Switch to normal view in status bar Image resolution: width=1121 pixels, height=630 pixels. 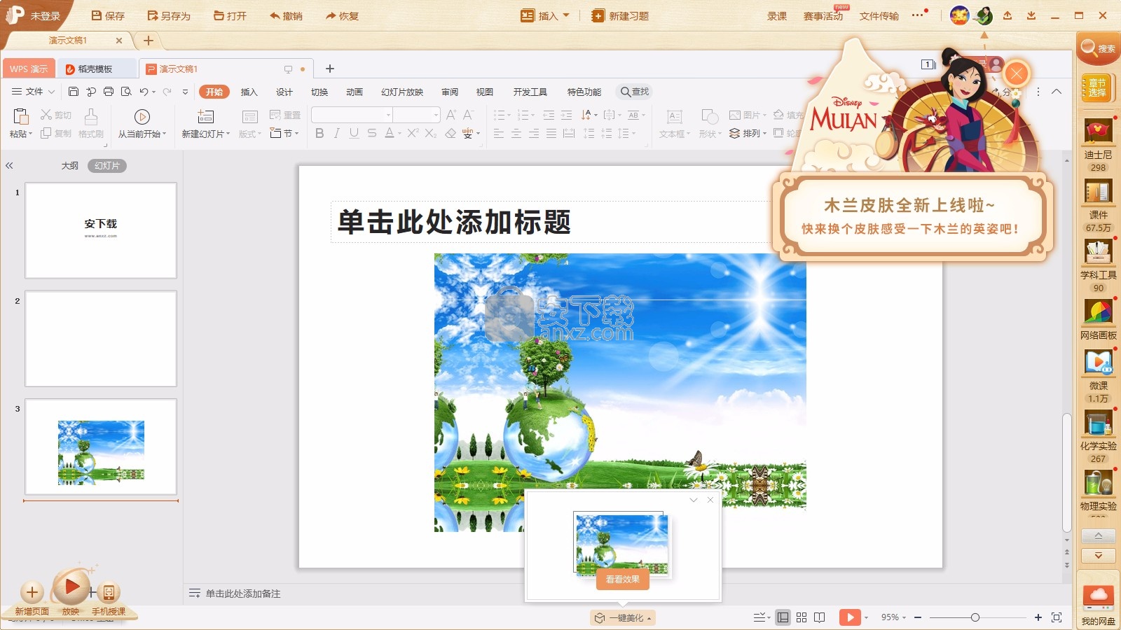point(783,617)
